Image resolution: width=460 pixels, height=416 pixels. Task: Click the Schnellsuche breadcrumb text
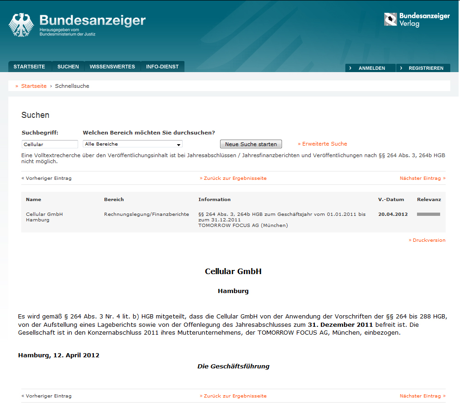[72, 86]
